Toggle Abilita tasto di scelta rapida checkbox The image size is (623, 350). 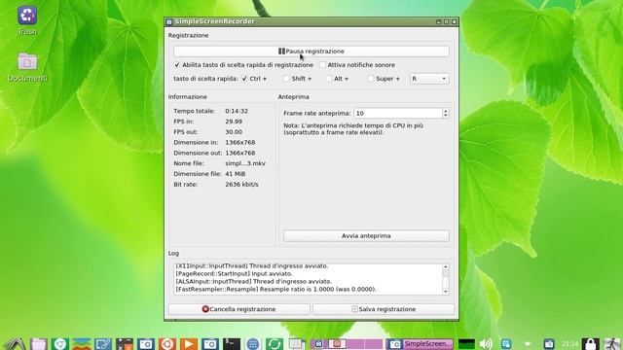(177, 65)
